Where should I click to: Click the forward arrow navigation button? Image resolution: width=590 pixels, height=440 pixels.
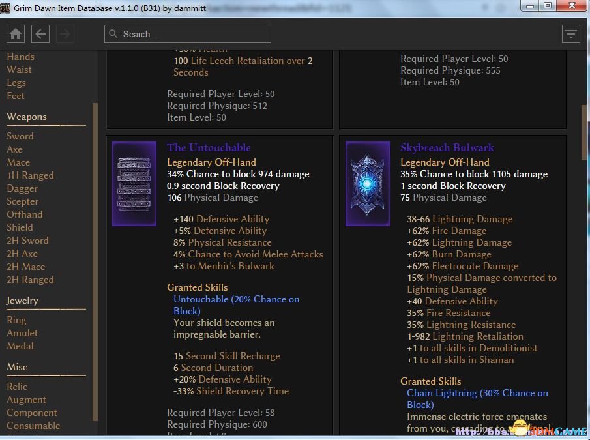[x=65, y=34]
